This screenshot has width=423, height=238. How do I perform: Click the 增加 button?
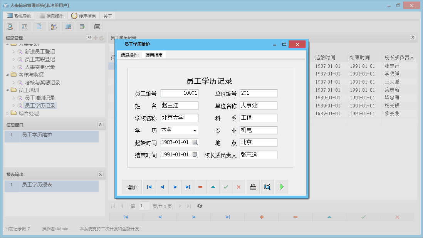pos(132,187)
